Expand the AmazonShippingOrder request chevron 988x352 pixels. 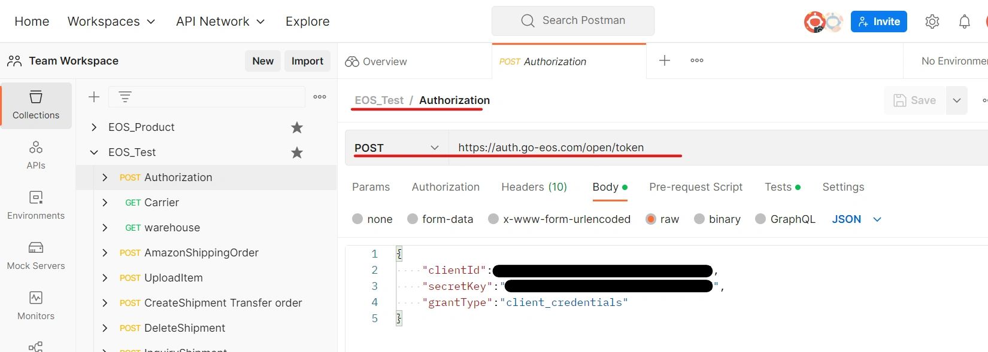point(105,253)
